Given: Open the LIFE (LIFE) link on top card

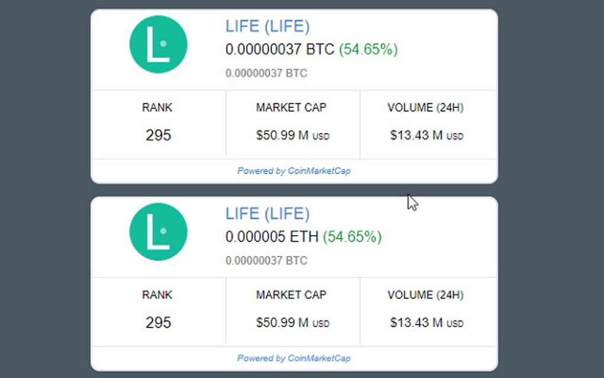Looking at the screenshot, I should click(x=268, y=26).
